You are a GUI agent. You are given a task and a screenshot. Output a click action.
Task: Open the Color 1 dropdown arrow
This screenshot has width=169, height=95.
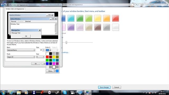[50, 50]
